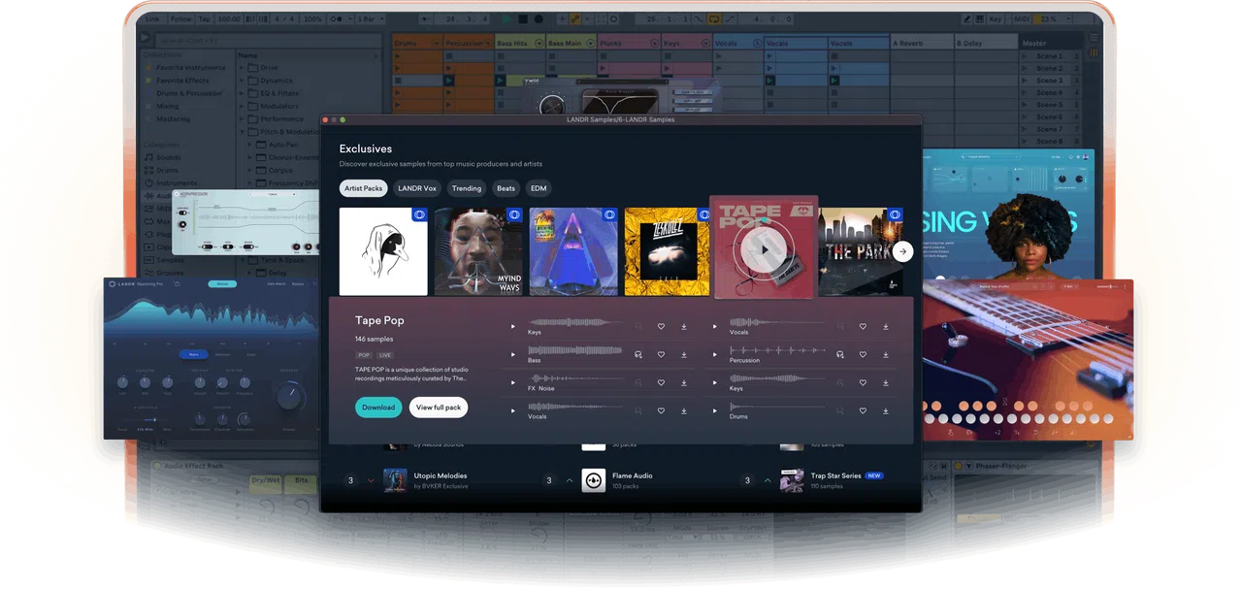Select the EDM filter tab
The height and width of the screenshot is (589, 1242).
pyautogui.click(x=539, y=188)
